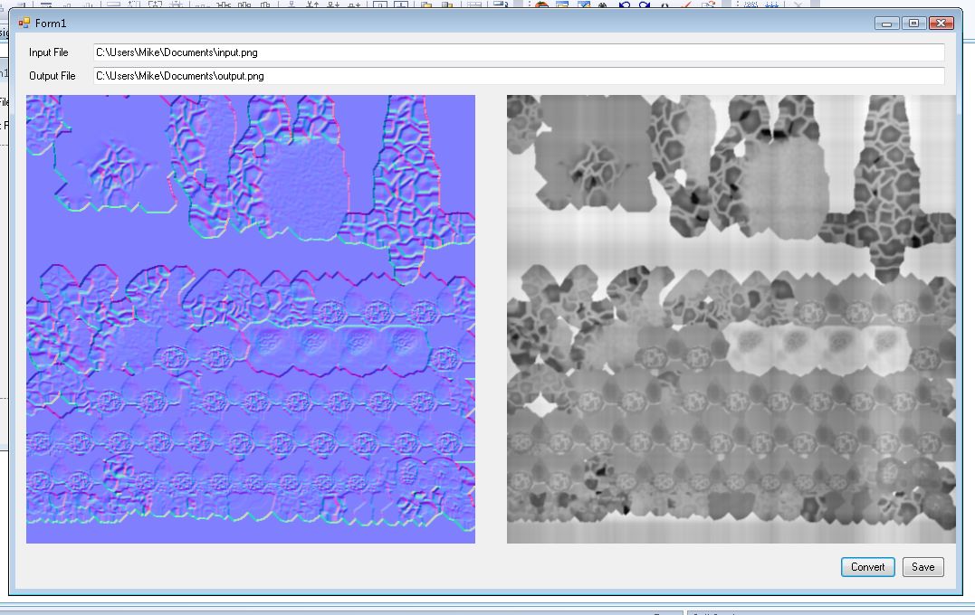975x615 pixels.
Task: Click the Output File label
Action: (53, 76)
